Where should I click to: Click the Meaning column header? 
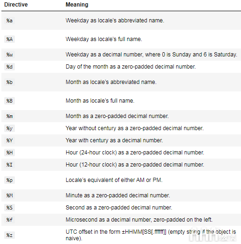click(77, 5)
